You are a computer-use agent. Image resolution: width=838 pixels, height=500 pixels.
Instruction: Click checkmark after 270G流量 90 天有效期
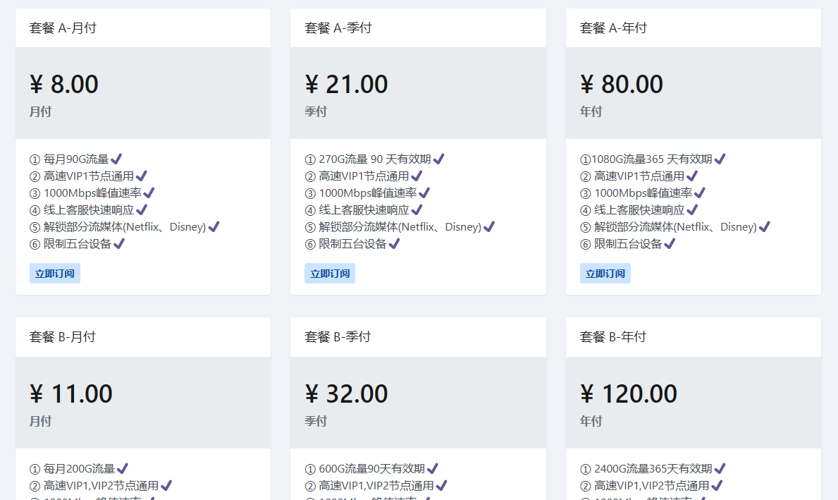coord(438,159)
